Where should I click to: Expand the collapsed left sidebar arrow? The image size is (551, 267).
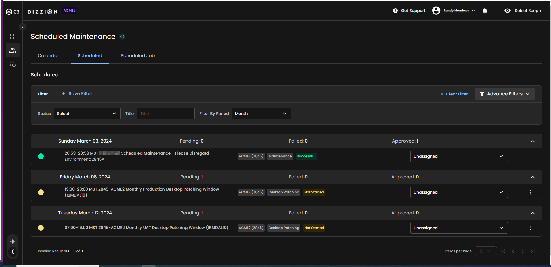(x=22, y=26)
